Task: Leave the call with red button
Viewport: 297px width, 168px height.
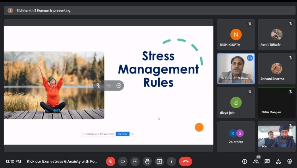Action: (x=186, y=161)
